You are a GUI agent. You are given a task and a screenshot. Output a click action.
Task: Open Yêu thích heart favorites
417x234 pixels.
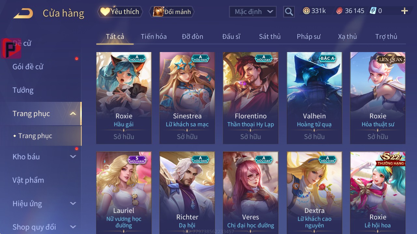[x=120, y=12]
